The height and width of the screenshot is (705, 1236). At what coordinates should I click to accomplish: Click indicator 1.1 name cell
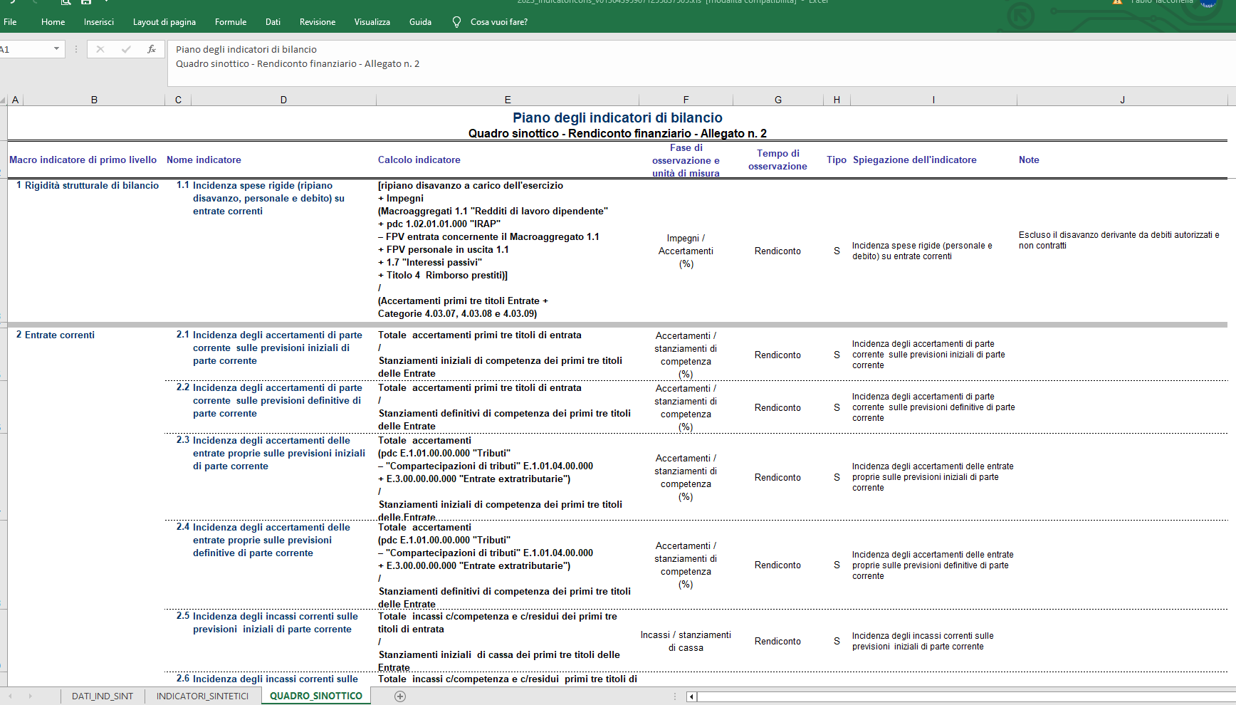pos(268,198)
